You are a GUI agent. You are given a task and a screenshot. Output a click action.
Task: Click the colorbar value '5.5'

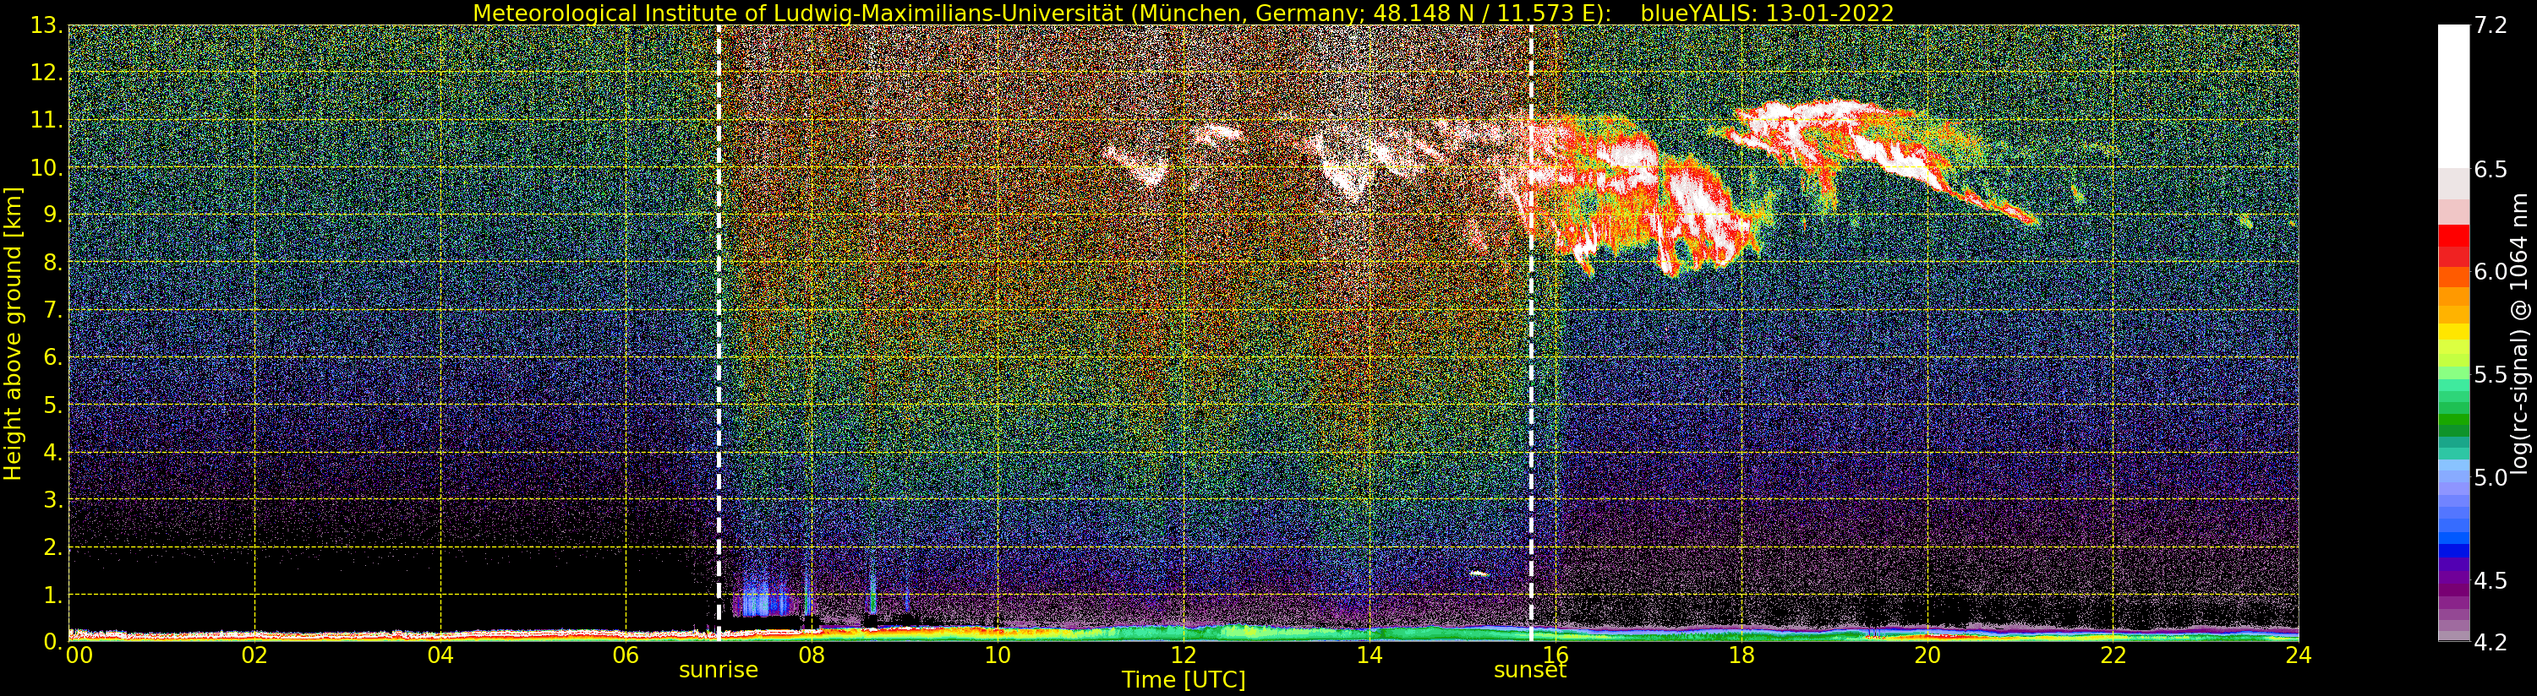coord(2491,374)
